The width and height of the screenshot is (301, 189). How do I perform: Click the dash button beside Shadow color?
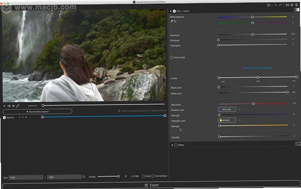(239, 109)
